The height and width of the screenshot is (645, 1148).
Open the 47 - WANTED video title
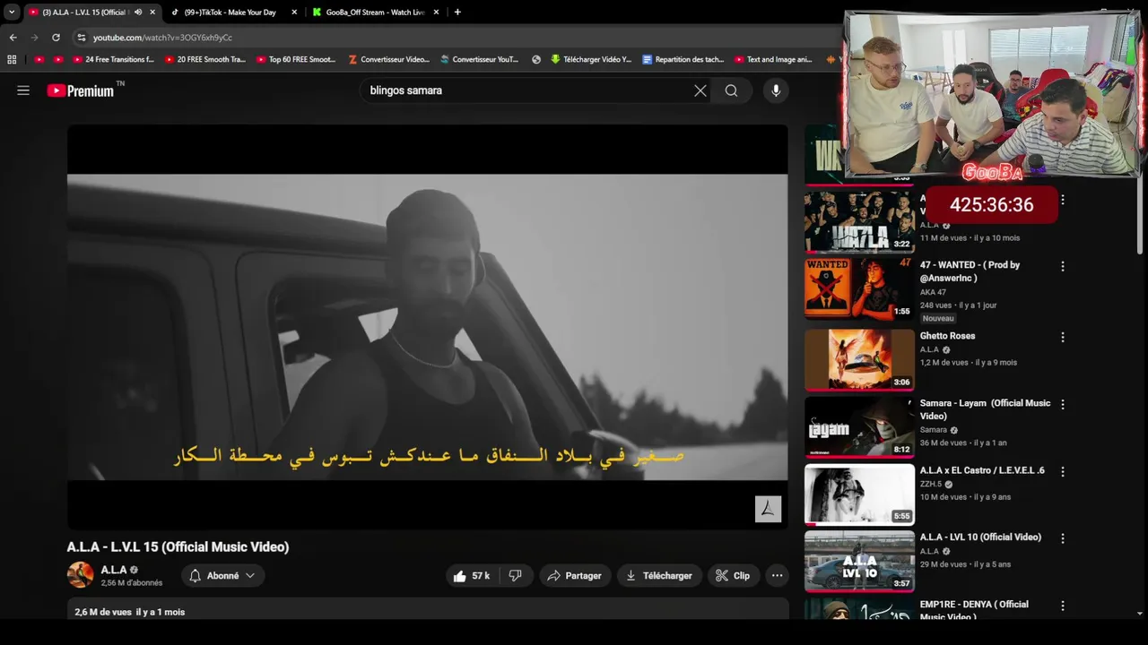(x=970, y=271)
